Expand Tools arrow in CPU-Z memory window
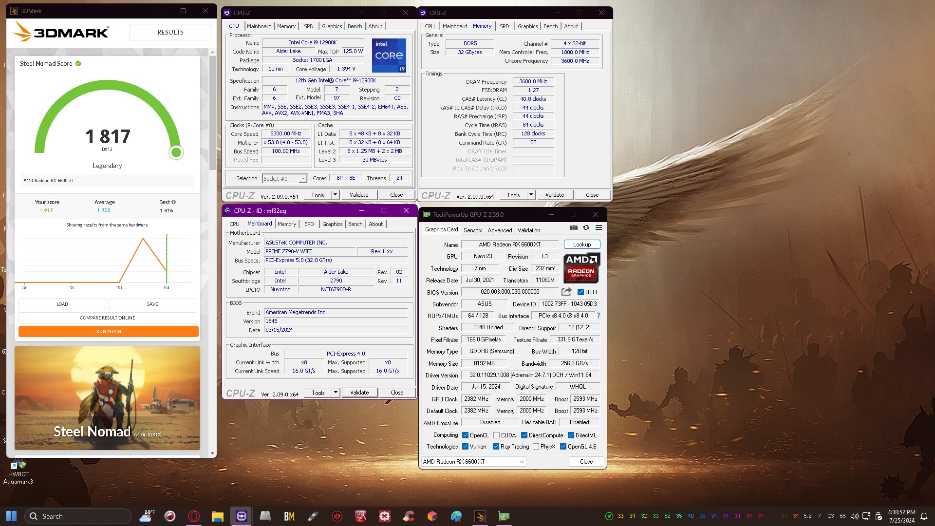This screenshot has width=935, height=526. click(531, 195)
